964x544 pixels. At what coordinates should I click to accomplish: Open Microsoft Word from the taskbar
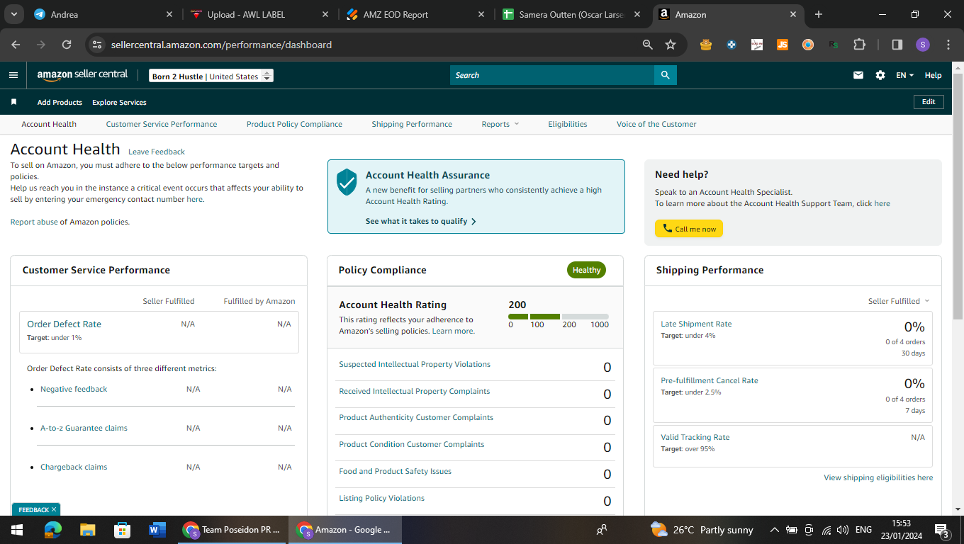tap(157, 530)
